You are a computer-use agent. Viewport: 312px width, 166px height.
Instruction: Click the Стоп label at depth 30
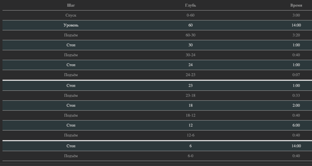71,45
